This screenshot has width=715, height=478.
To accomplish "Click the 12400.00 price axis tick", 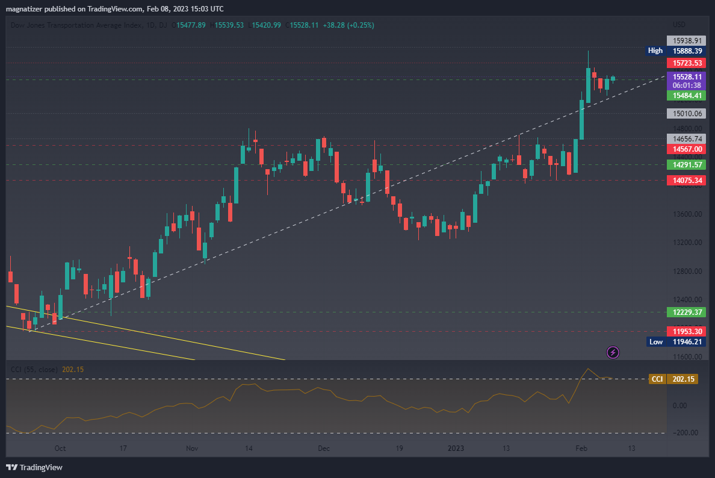I will pos(687,300).
